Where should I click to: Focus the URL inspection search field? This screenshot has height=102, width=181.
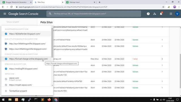tap(94, 14)
